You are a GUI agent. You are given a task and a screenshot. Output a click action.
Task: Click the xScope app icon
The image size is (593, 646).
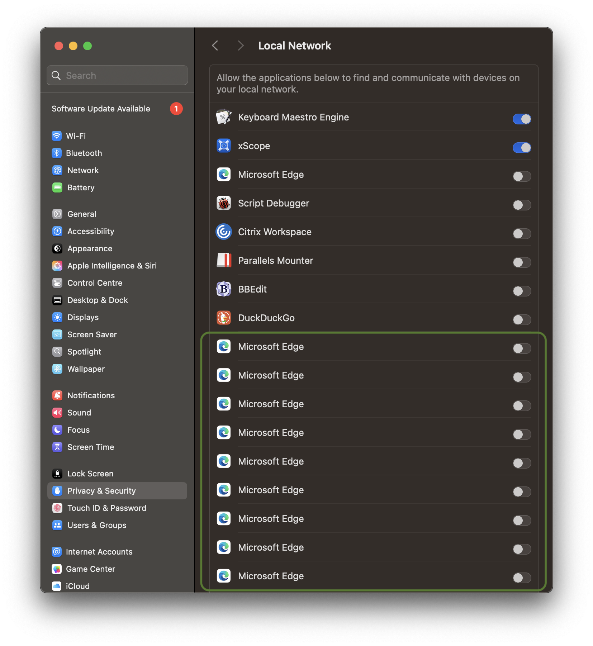click(224, 146)
